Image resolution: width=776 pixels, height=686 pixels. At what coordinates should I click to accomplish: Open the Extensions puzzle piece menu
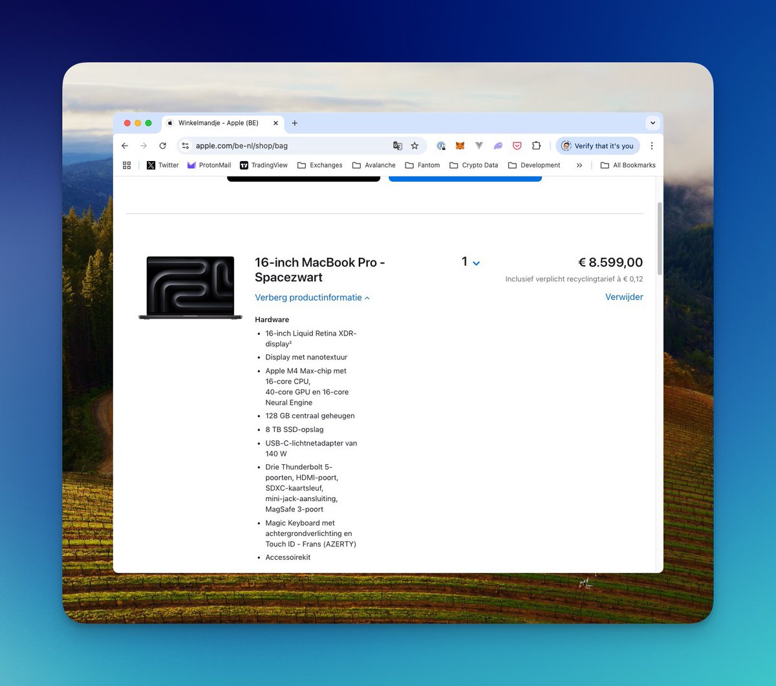tap(536, 146)
